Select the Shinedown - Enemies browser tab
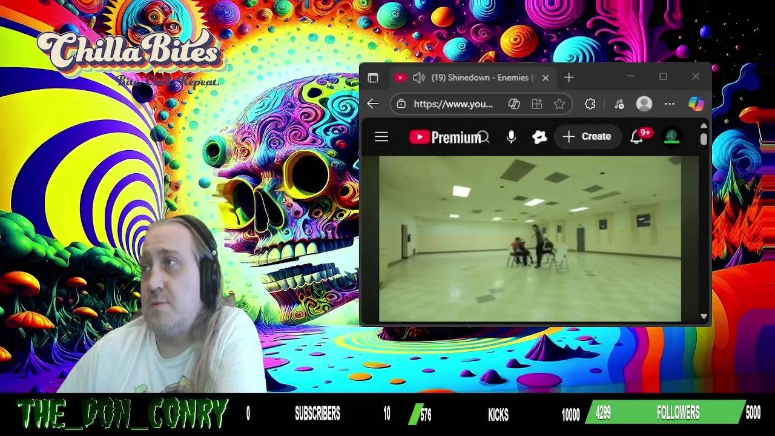The width and height of the screenshot is (775, 436). (472, 78)
